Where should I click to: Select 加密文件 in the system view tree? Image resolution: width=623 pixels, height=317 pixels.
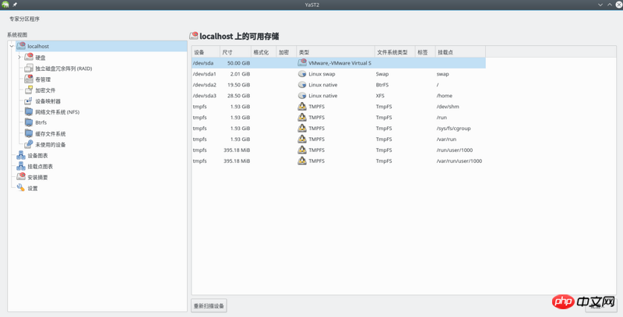[x=45, y=90]
